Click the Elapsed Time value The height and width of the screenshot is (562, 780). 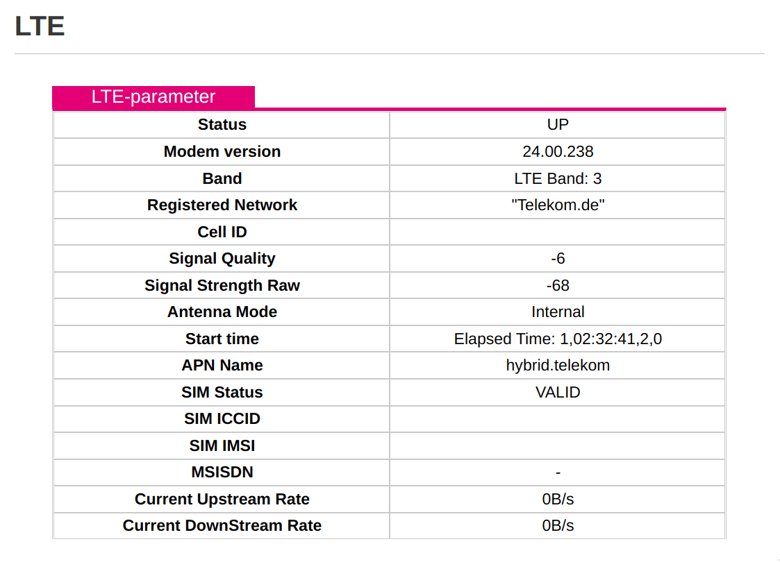point(558,339)
